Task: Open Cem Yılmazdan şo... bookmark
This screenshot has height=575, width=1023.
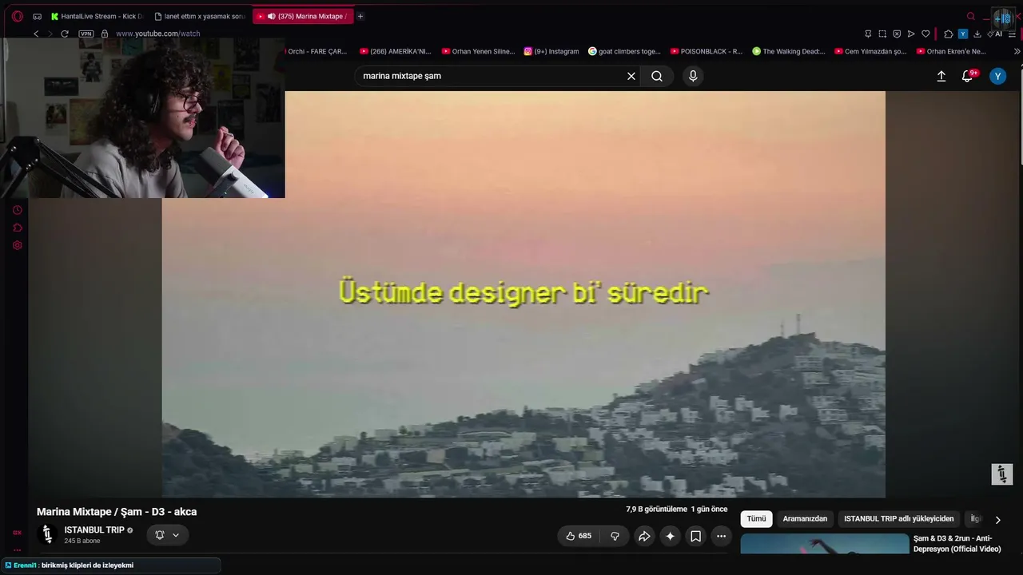Action: (x=870, y=51)
